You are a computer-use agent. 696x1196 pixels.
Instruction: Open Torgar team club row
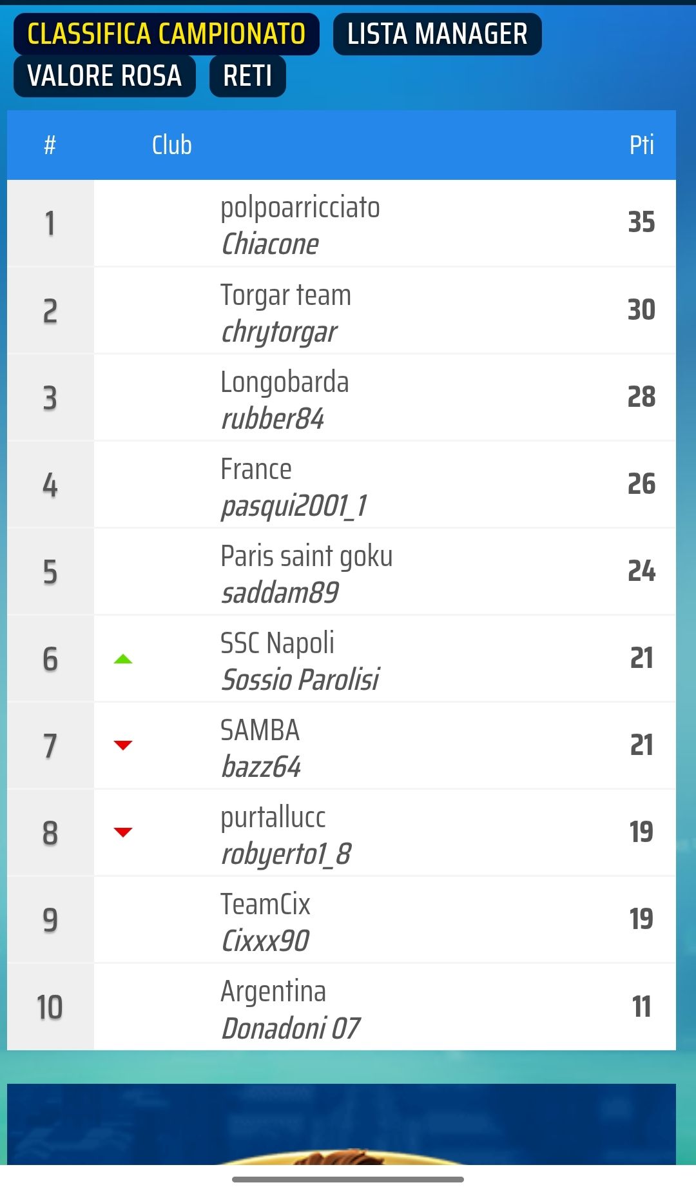[342, 311]
